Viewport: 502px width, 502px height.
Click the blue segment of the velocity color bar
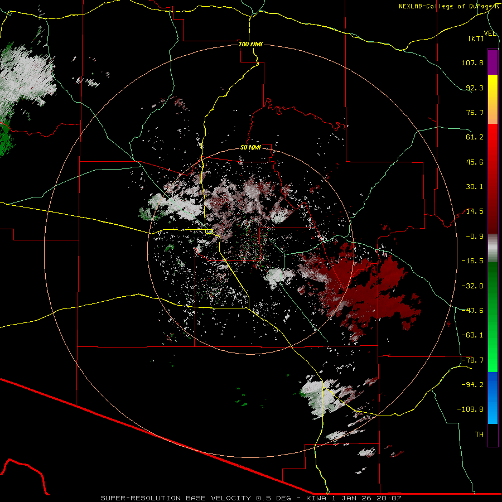(493, 398)
